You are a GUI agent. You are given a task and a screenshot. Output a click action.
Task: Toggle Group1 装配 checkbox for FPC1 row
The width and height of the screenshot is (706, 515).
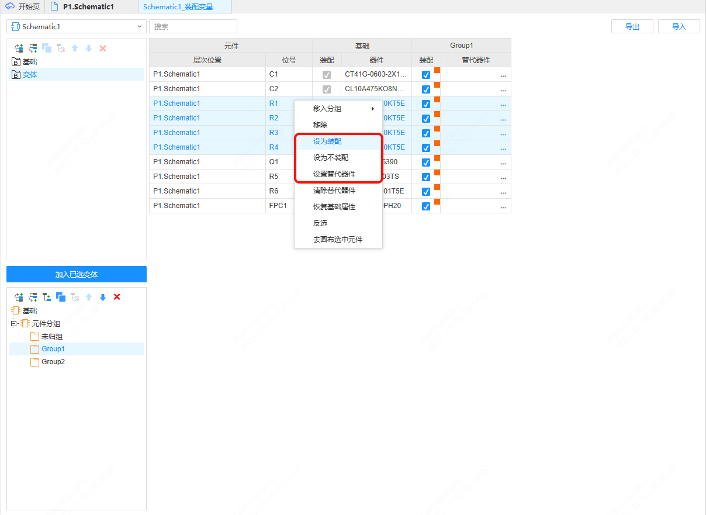pyautogui.click(x=426, y=206)
